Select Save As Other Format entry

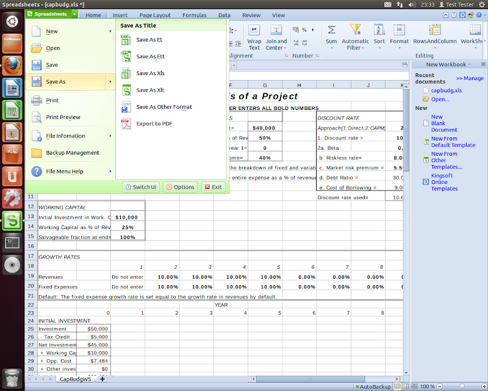click(x=163, y=107)
